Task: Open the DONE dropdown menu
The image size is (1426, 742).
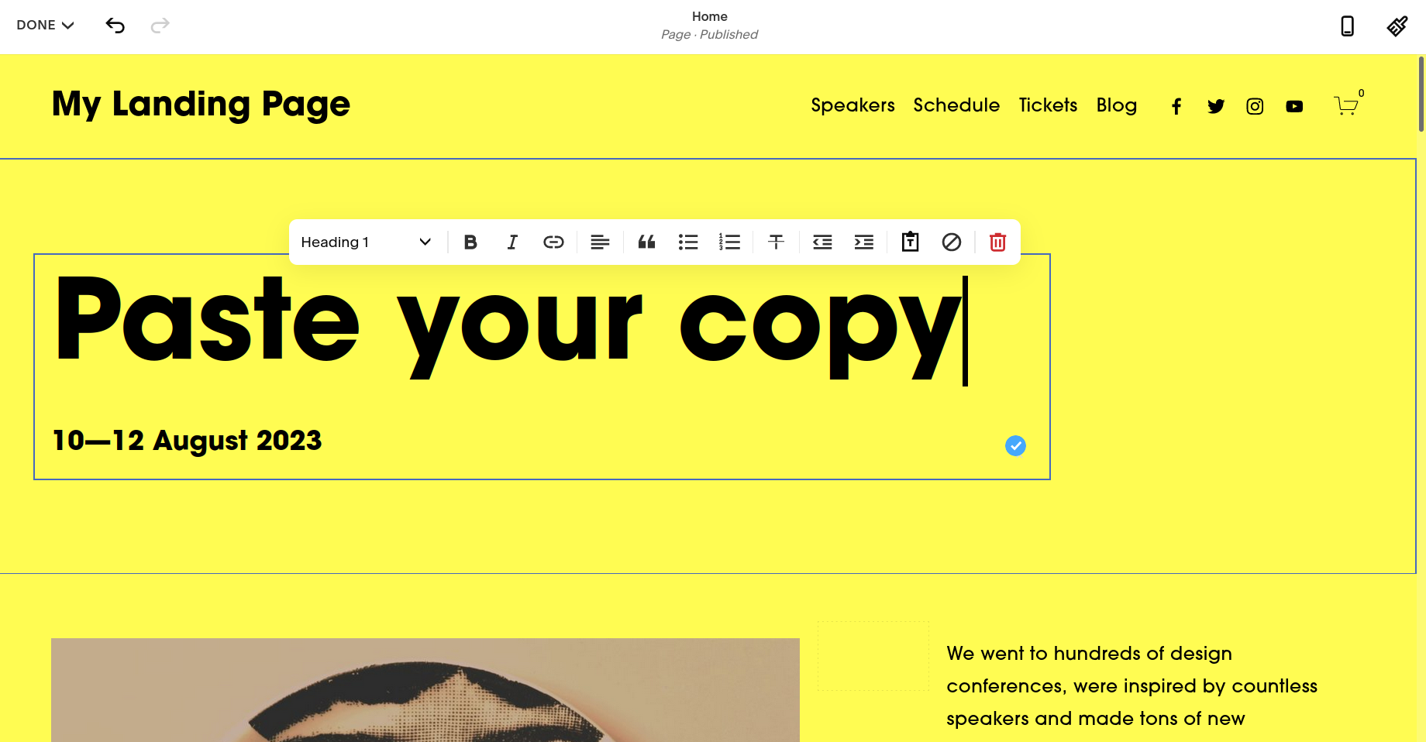Action: coord(45,25)
